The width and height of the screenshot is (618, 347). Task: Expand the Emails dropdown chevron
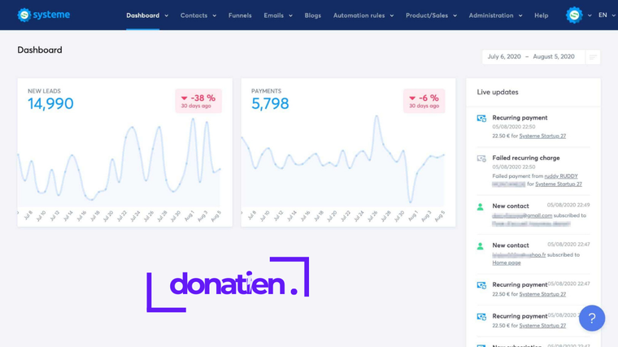tap(290, 15)
